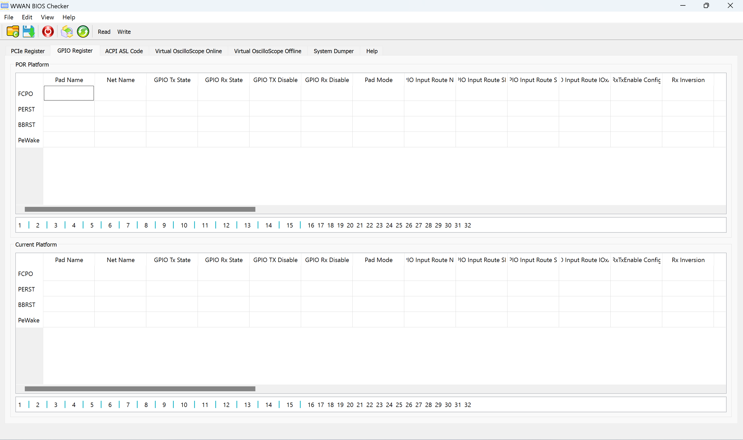Select the PERST row header in POR Platform
Viewport: 743px width, 440px height.
pos(29,109)
